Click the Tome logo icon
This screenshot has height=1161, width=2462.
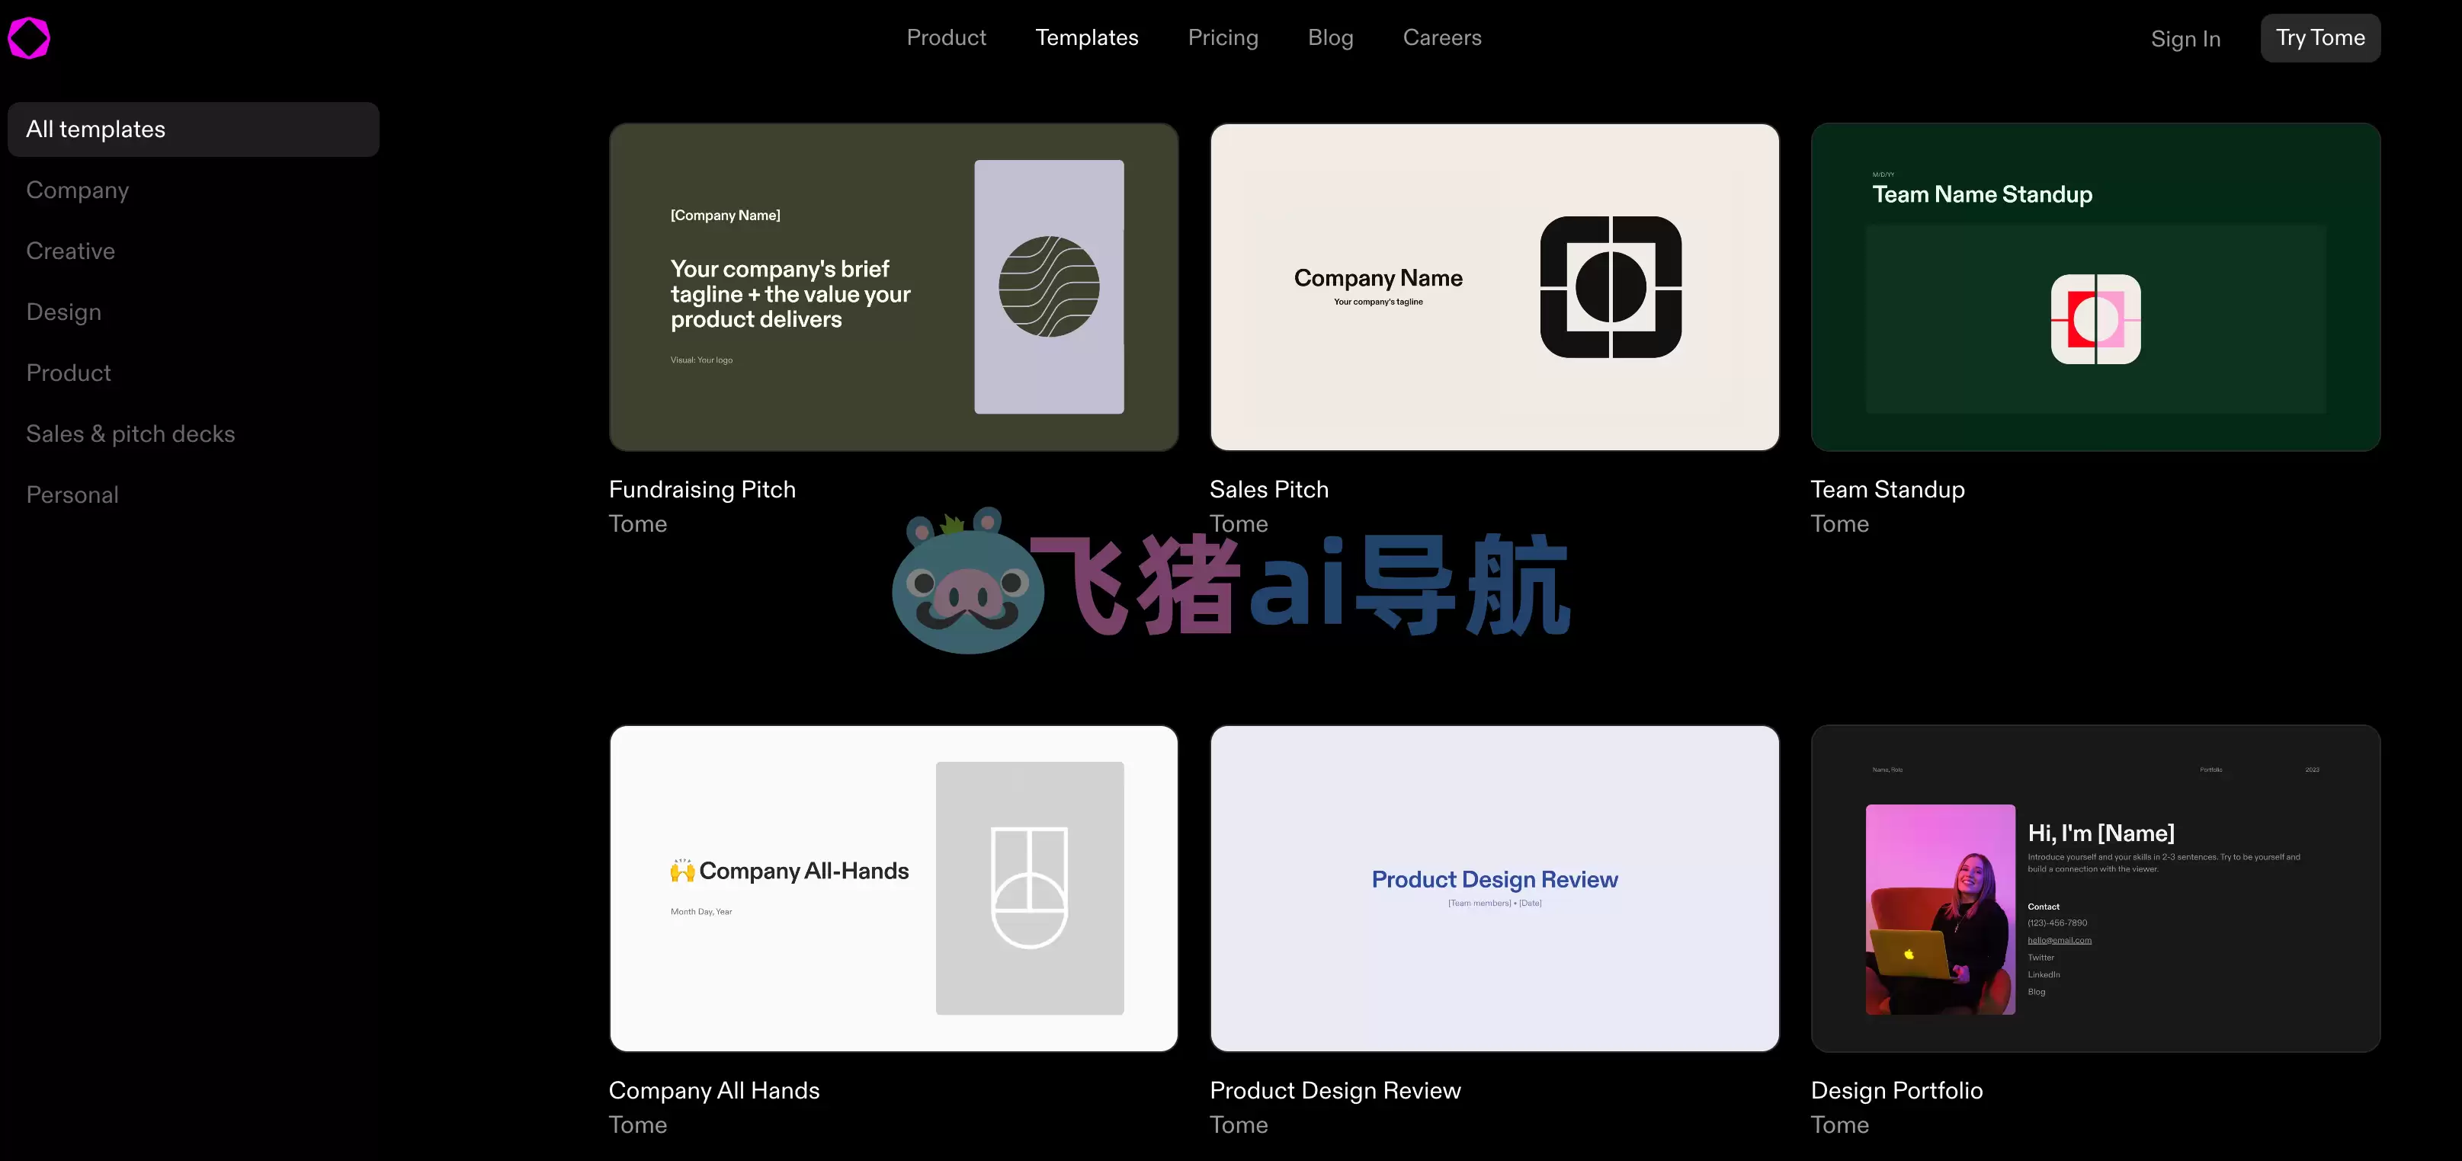29,38
